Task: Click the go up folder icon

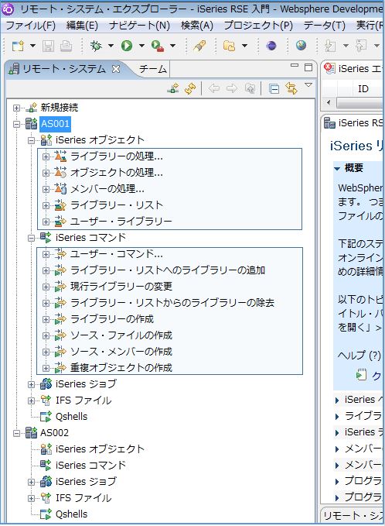Action: pyautogui.click(x=250, y=88)
